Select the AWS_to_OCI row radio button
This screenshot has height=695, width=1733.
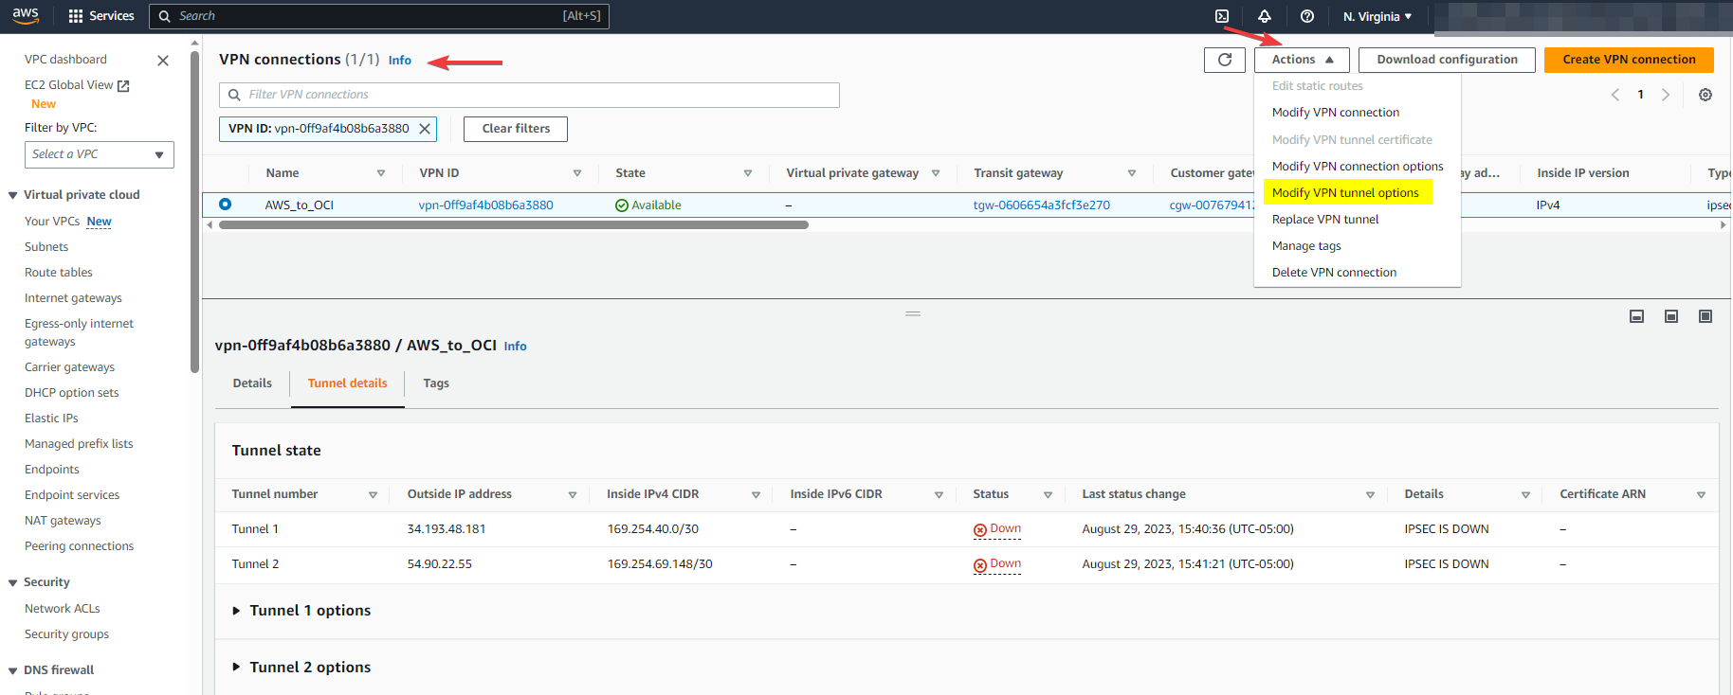(x=226, y=205)
